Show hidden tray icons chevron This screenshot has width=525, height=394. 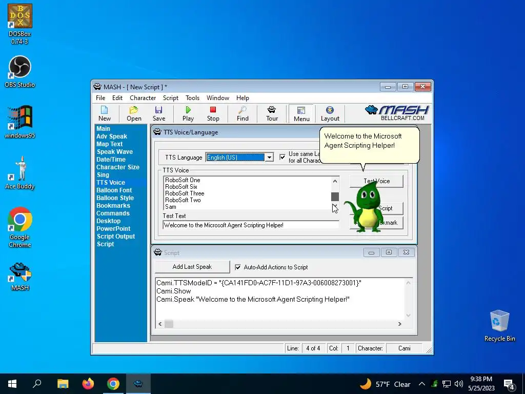422,384
